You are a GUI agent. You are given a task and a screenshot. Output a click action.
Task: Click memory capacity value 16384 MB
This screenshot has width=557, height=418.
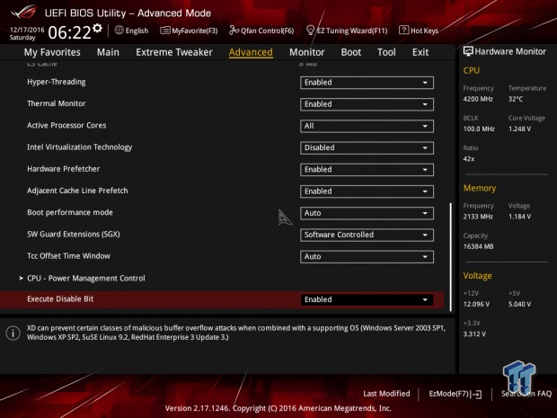(478, 246)
